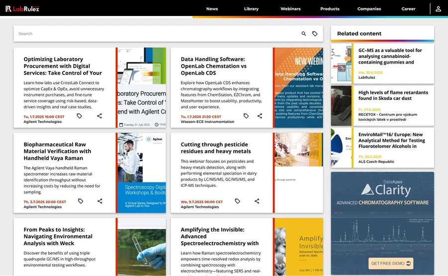Screen dimensions: 448x276
Task: Click the EnviroMail article thumbnail
Action: [x=341, y=148]
